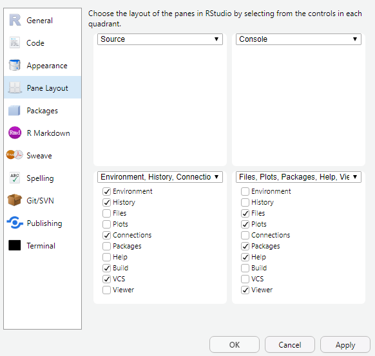The height and width of the screenshot is (356, 375).
Task: Uncheck Environment in left quadrant
Action: click(107, 191)
